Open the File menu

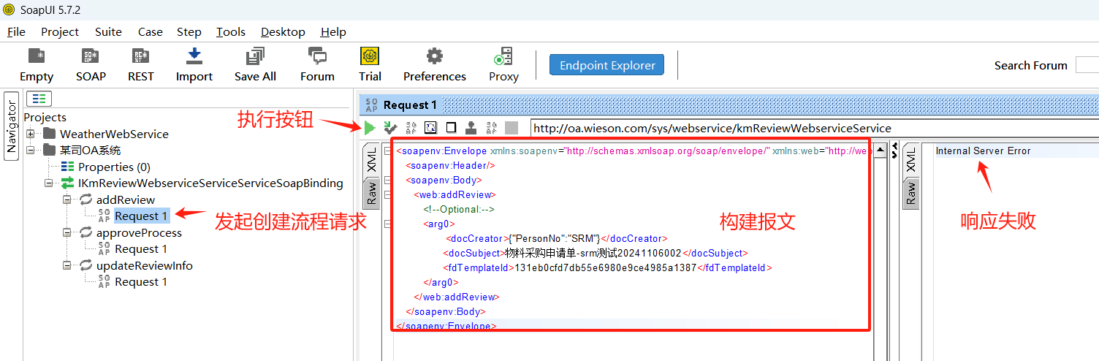[16, 31]
